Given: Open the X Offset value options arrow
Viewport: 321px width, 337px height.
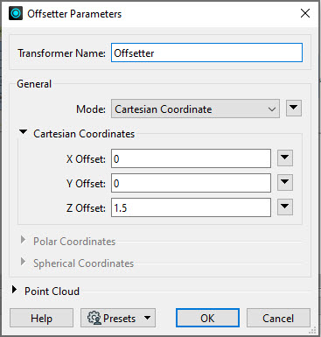Looking at the screenshot, I should pos(285,158).
